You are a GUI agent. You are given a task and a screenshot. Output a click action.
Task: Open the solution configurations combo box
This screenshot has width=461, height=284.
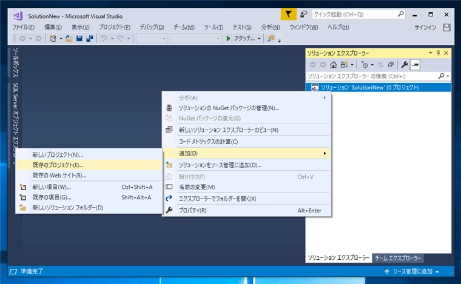(x=152, y=38)
